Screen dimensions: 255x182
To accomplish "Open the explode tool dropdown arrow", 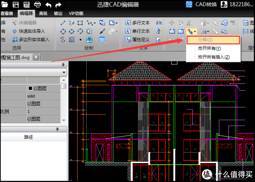I will click(x=195, y=32).
